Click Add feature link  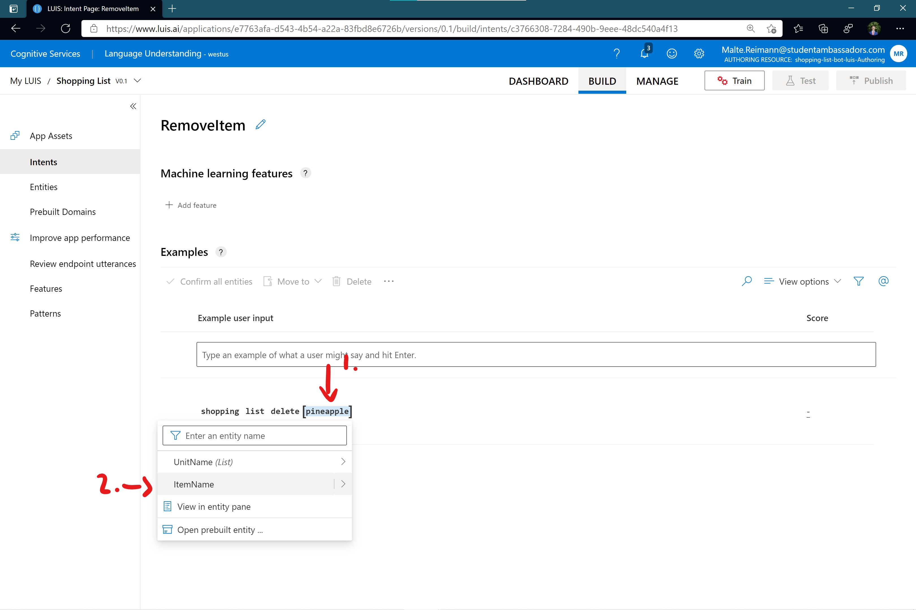[191, 205]
